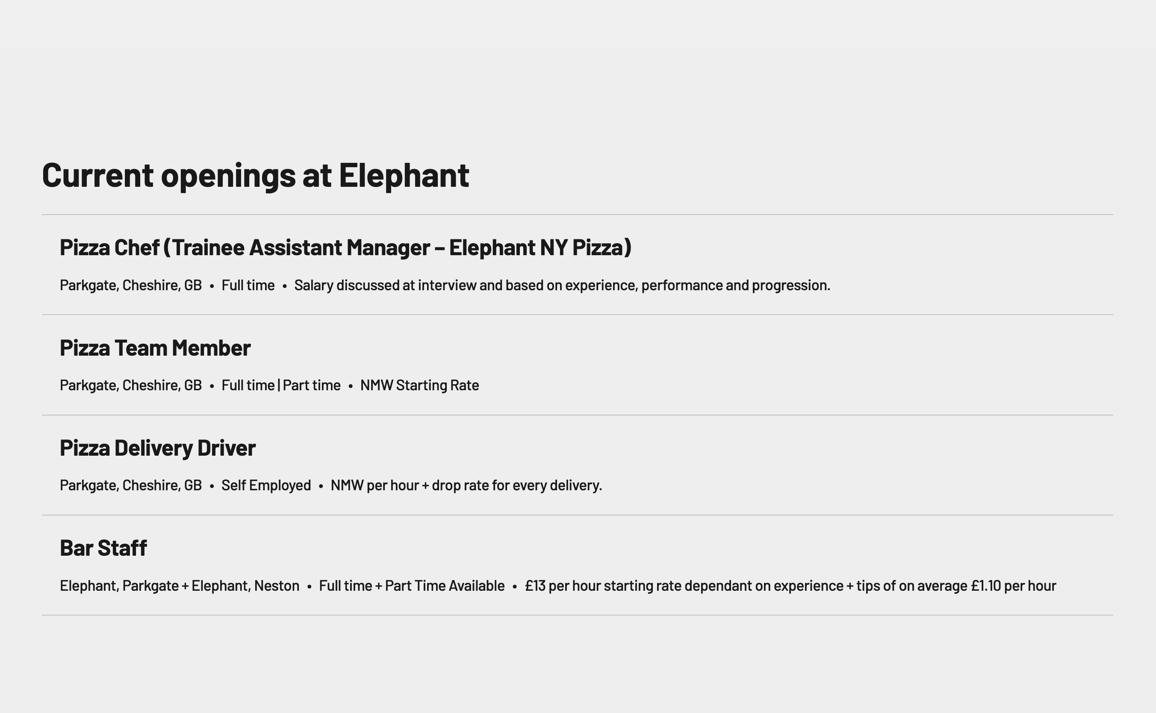Image resolution: width=1156 pixels, height=713 pixels.
Task: Click the NMW per hour drop rate text
Action: pos(466,485)
